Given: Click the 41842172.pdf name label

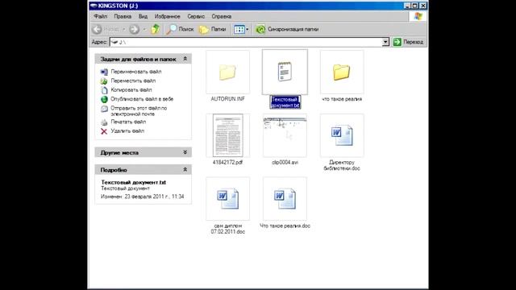Looking at the screenshot, I should pyautogui.click(x=227, y=162).
